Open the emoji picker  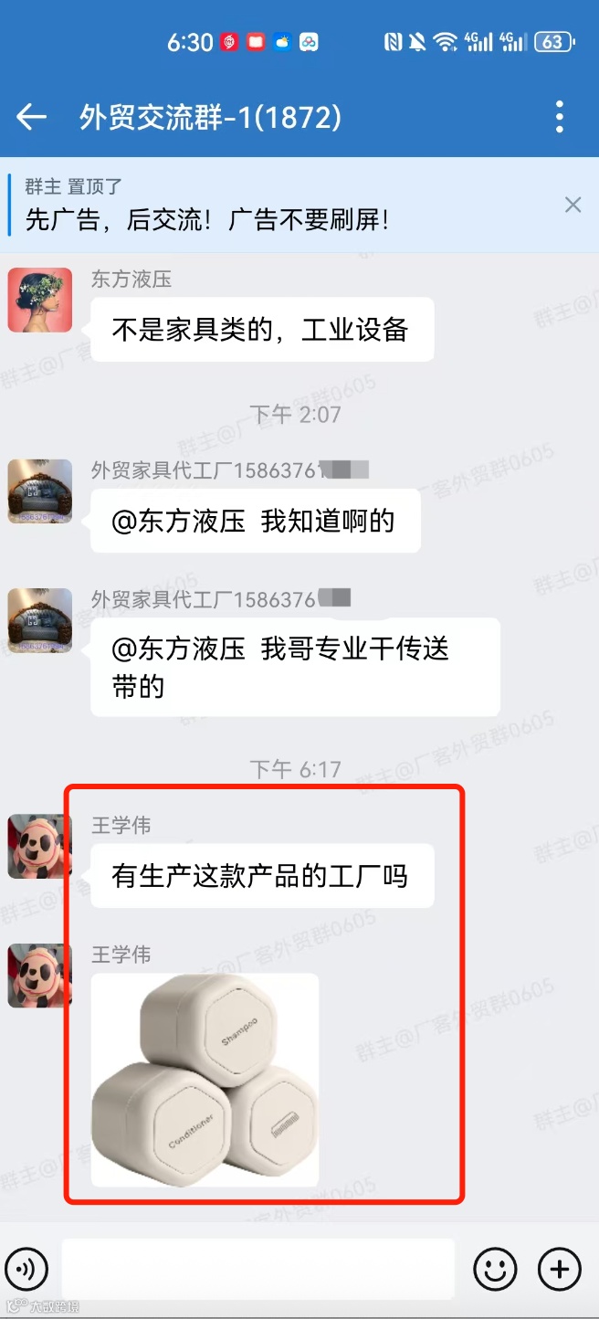[495, 1269]
